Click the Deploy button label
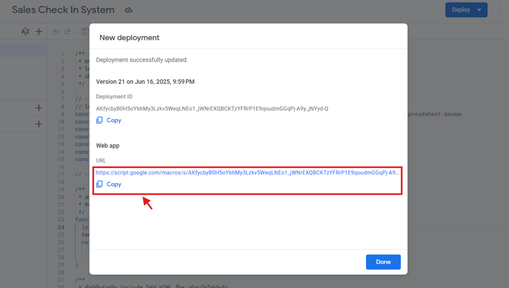Viewport: 509px width, 288px height. point(461,10)
